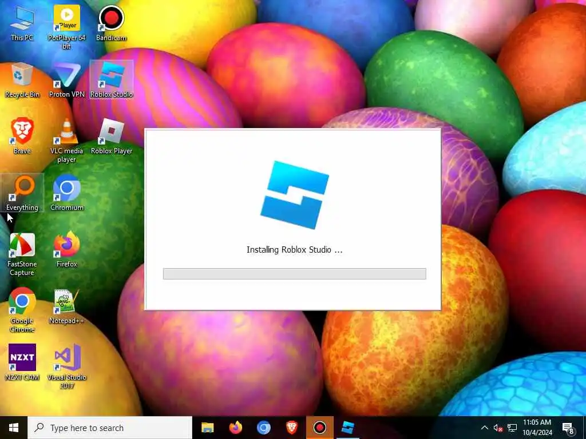Screen dimensions: 586x439
Task: Select the FastStone Capture shortcut
Action: (x=22, y=254)
